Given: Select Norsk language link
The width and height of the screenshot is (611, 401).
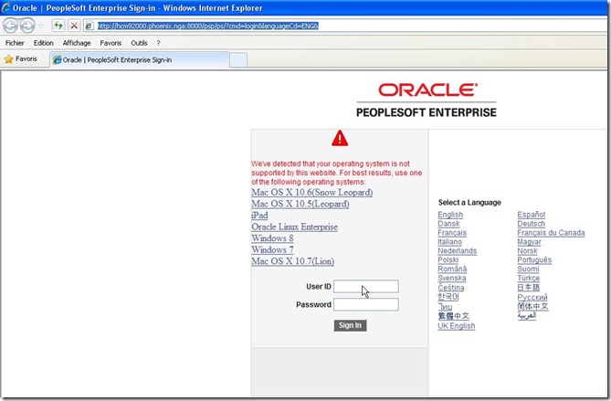Looking at the screenshot, I should point(527,251).
